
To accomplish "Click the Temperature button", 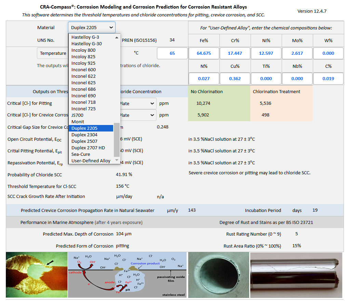I will pos(53,53).
